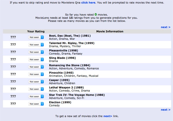
Task: Open rating dropdown for Casper (1995)
Action: coord(36,82)
